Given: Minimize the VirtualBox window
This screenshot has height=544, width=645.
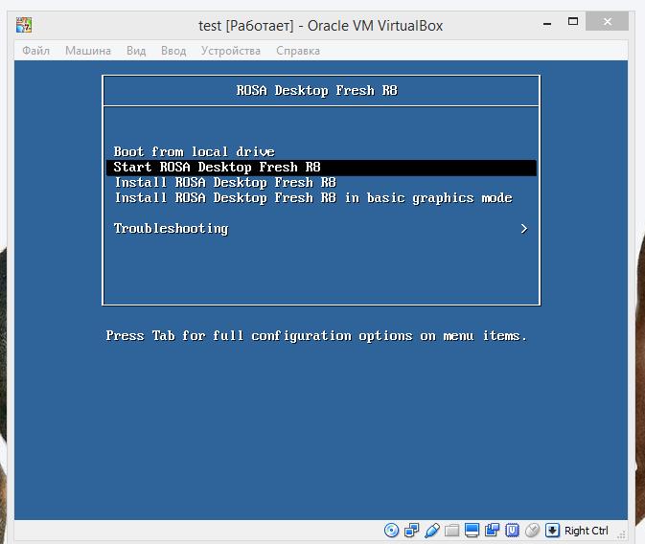Looking at the screenshot, I should 547,23.
